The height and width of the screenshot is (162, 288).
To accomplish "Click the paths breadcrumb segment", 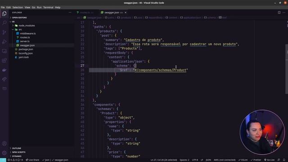I will [109, 18].
